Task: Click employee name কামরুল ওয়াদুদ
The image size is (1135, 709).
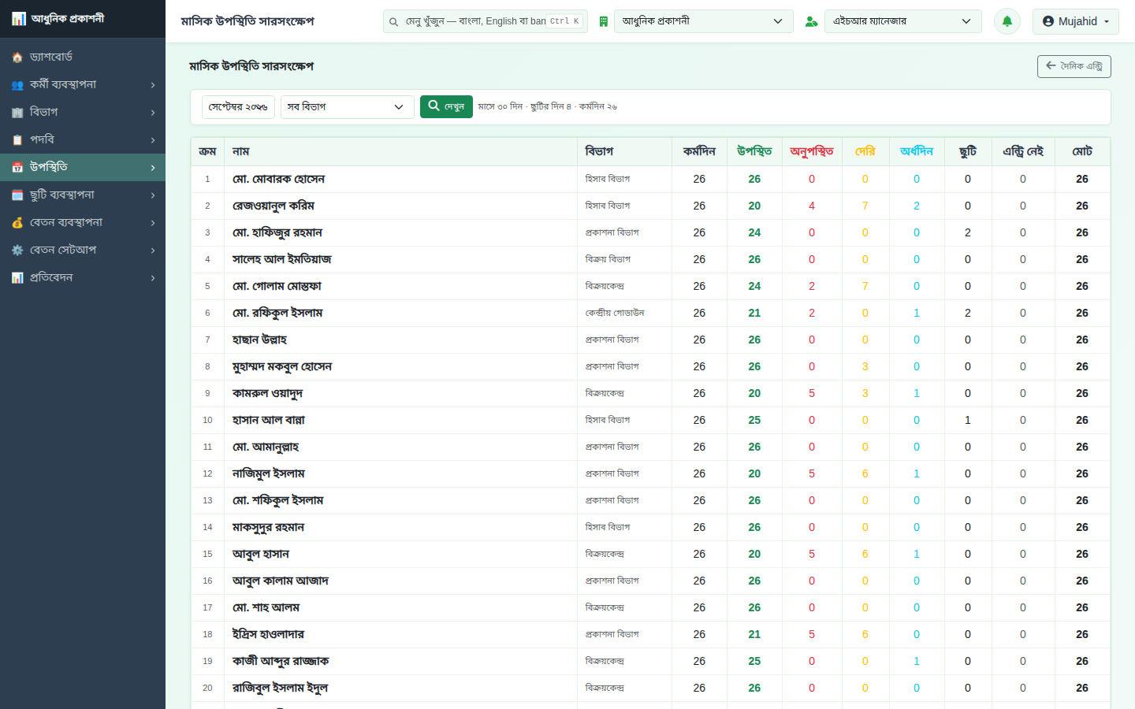Action: [268, 393]
